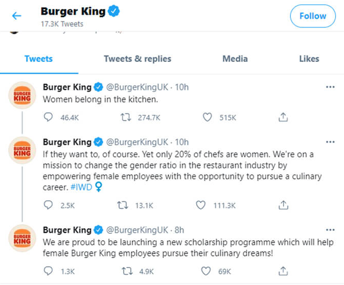The image size is (344, 285).
Task: Retweet the scholarship programme tweet
Action: tap(126, 271)
